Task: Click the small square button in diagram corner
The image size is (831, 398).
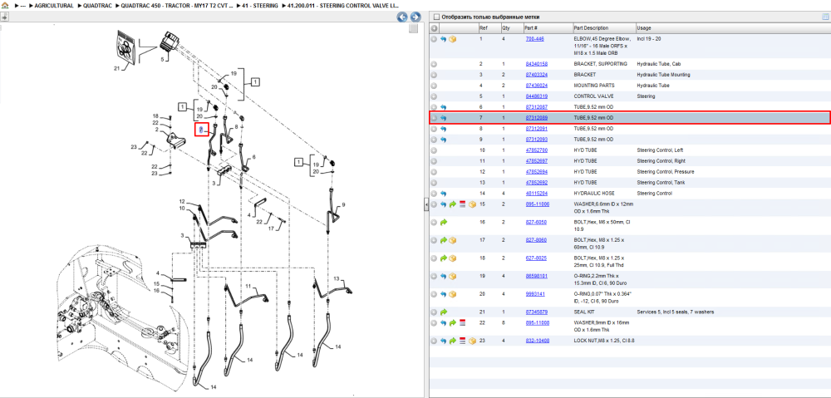Action: (413, 28)
